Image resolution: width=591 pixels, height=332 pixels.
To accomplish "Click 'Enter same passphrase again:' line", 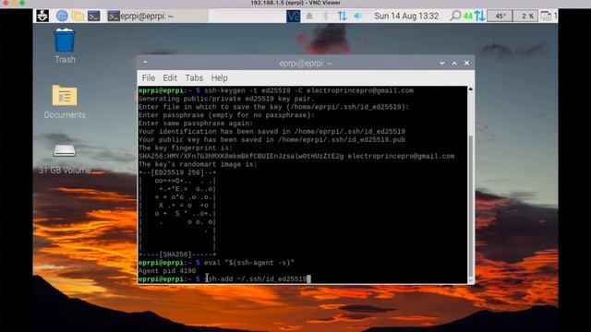I will [x=196, y=124].
